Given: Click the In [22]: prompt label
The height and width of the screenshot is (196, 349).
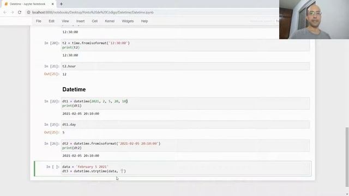Looking at the screenshot, I should [52, 101].
